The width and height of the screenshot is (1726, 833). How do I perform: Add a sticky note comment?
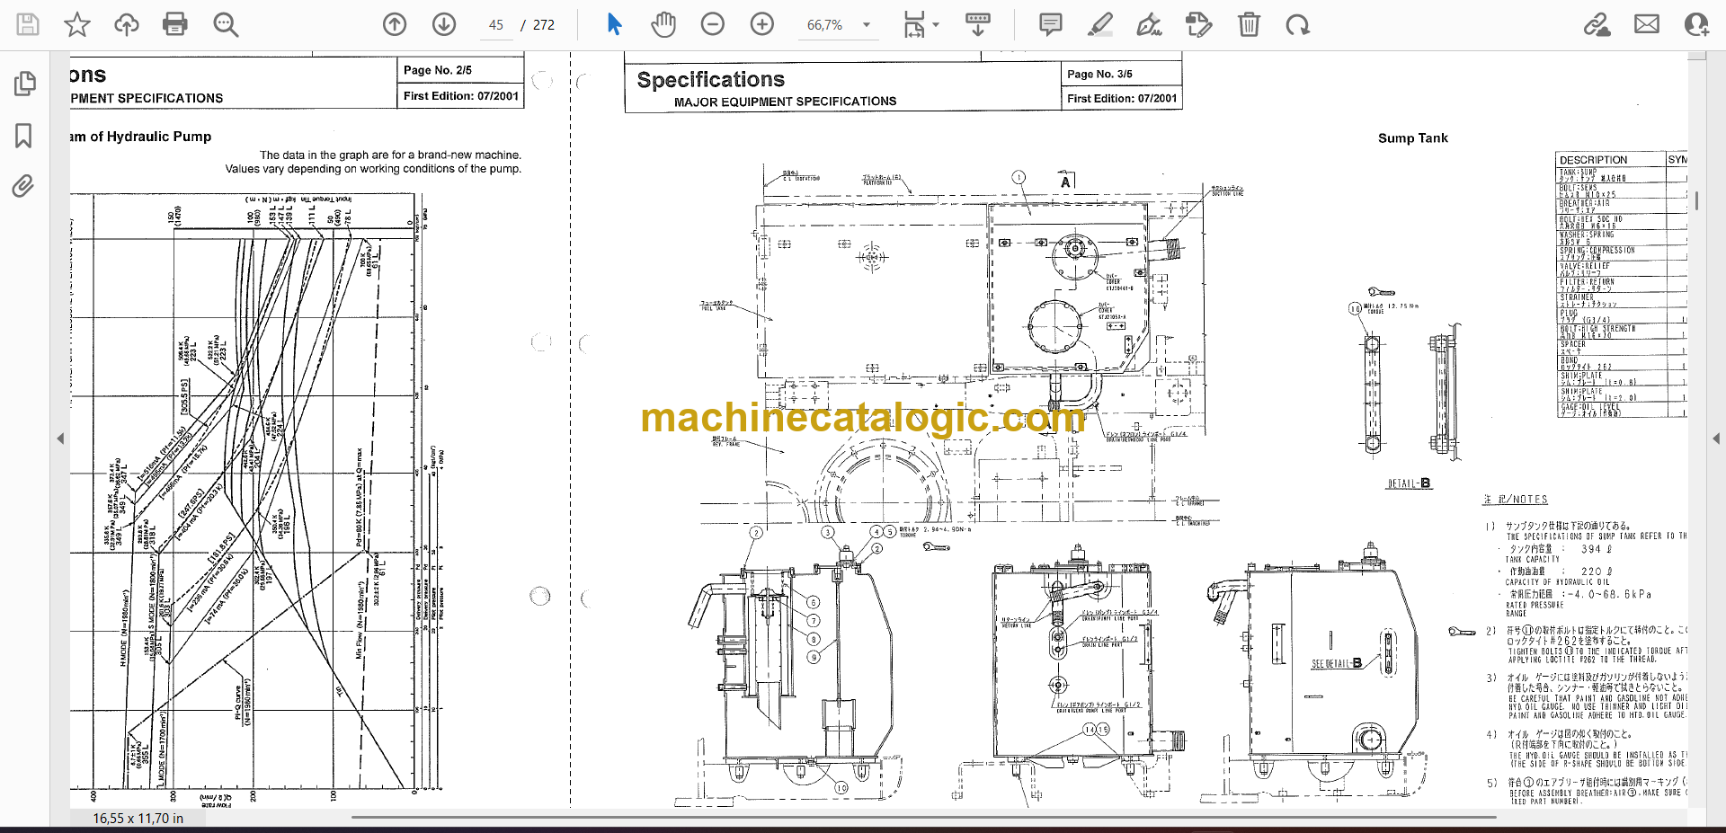[x=1050, y=24]
